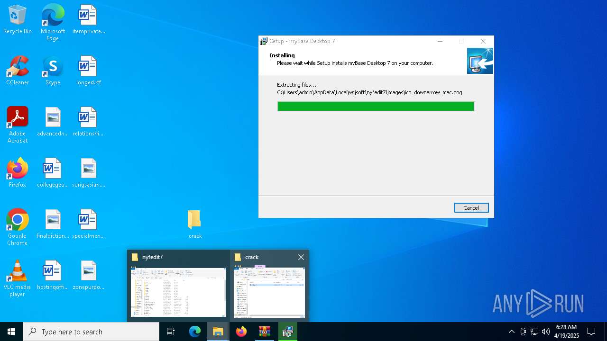Screen dimensions: 607x341
Task: Cancel the myBase Desktop 7 installation
Action: pyautogui.click(x=471, y=208)
